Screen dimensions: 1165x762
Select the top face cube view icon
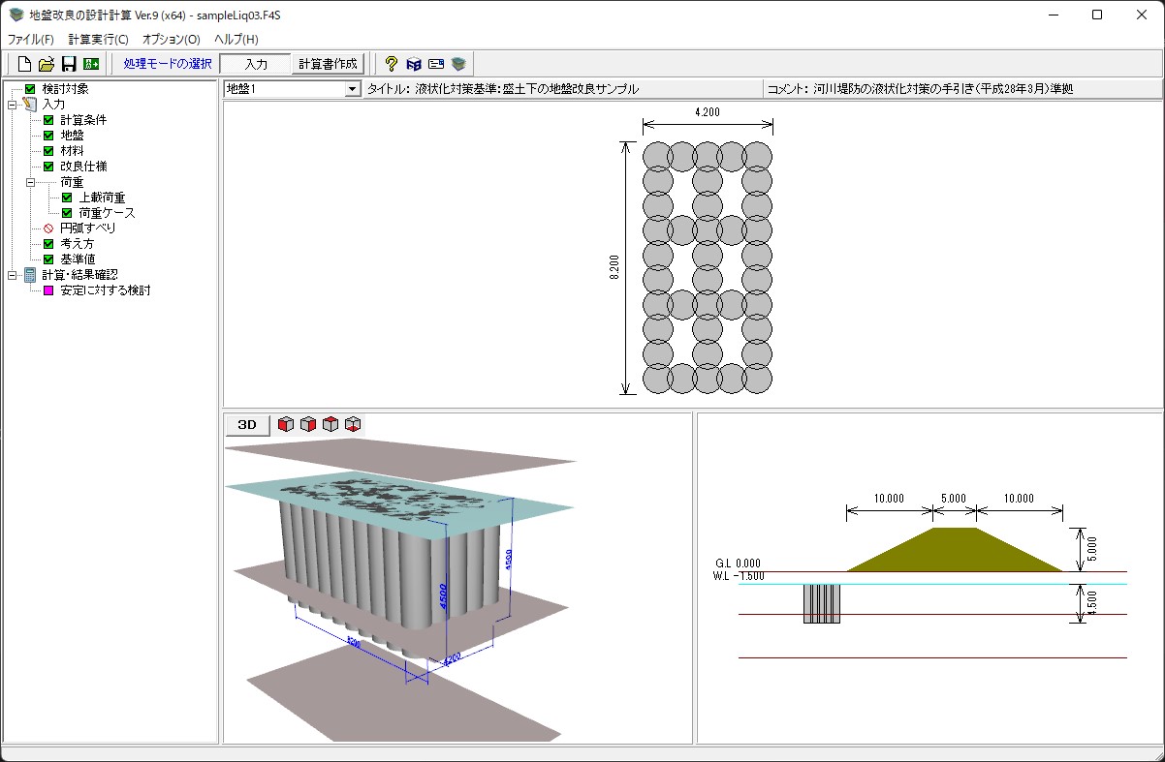[x=331, y=424]
